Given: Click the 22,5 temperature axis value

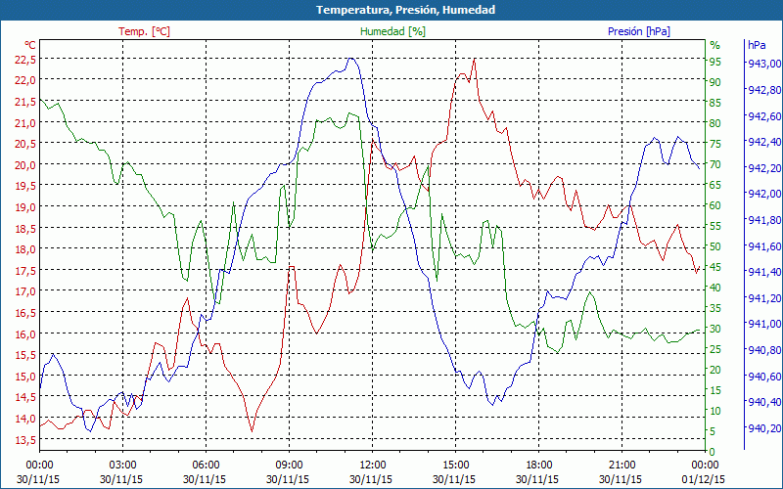Looking at the screenshot, I should (x=25, y=59).
